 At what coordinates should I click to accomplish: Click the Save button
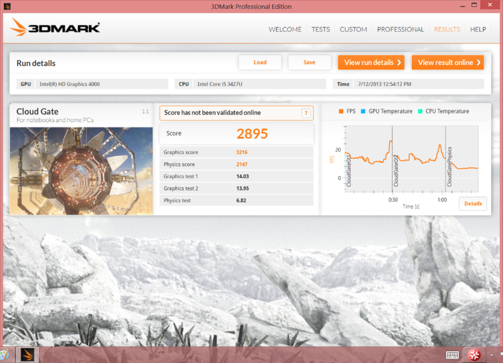coord(309,62)
